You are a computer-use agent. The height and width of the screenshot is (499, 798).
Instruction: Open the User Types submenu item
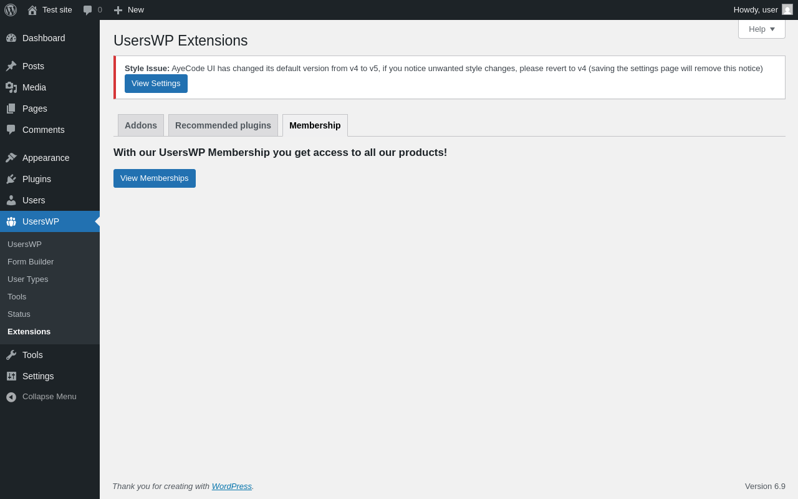(28, 279)
